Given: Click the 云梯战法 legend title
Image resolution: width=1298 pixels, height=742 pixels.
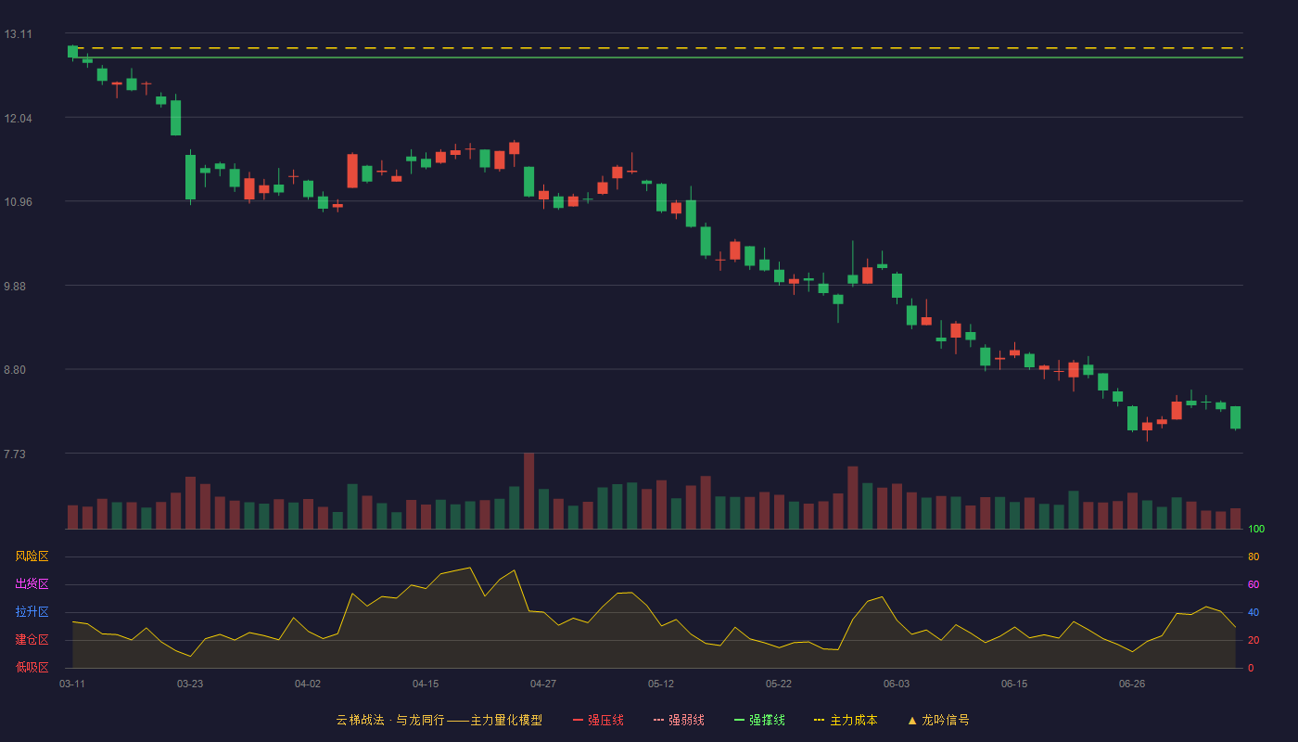Looking at the screenshot, I should coord(360,720).
